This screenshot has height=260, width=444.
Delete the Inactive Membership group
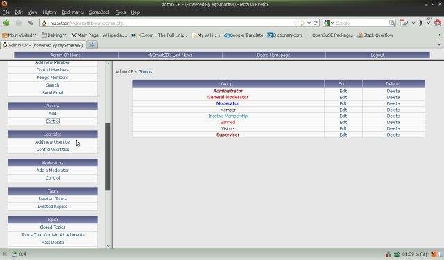tap(393, 116)
